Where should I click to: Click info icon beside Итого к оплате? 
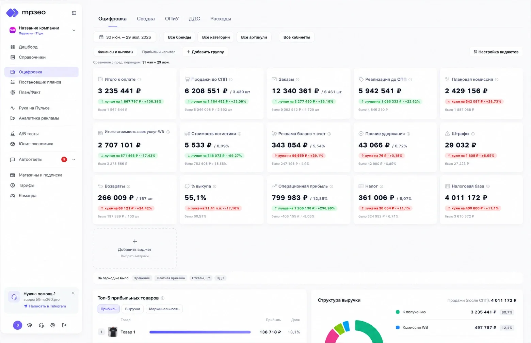pos(139,80)
